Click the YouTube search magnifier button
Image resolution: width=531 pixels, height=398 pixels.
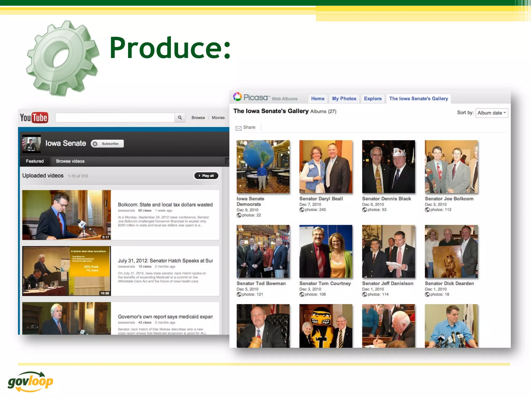(180, 118)
